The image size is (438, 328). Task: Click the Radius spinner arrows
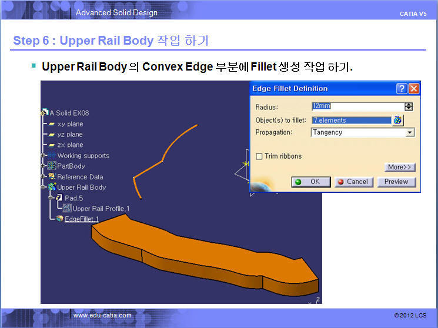[x=409, y=106]
